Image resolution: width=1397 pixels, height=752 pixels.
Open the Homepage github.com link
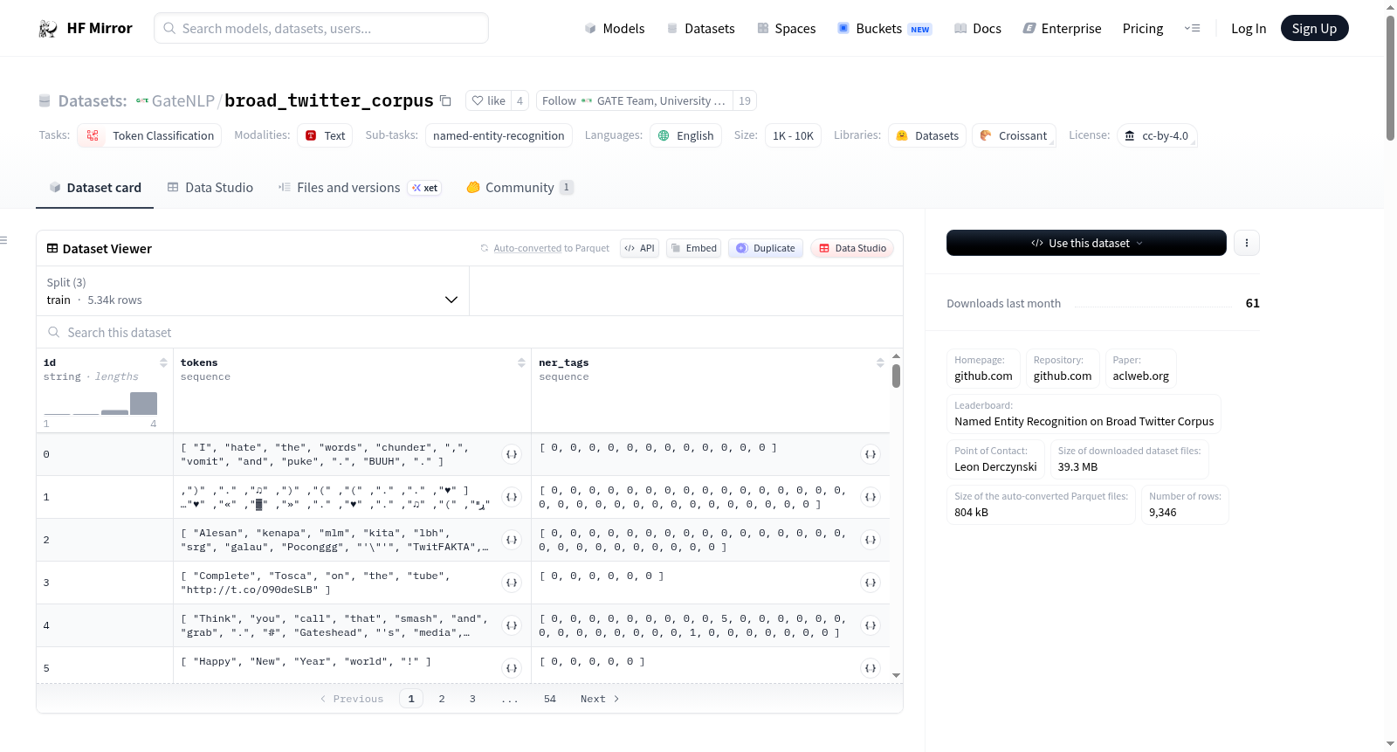pos(983,369)
